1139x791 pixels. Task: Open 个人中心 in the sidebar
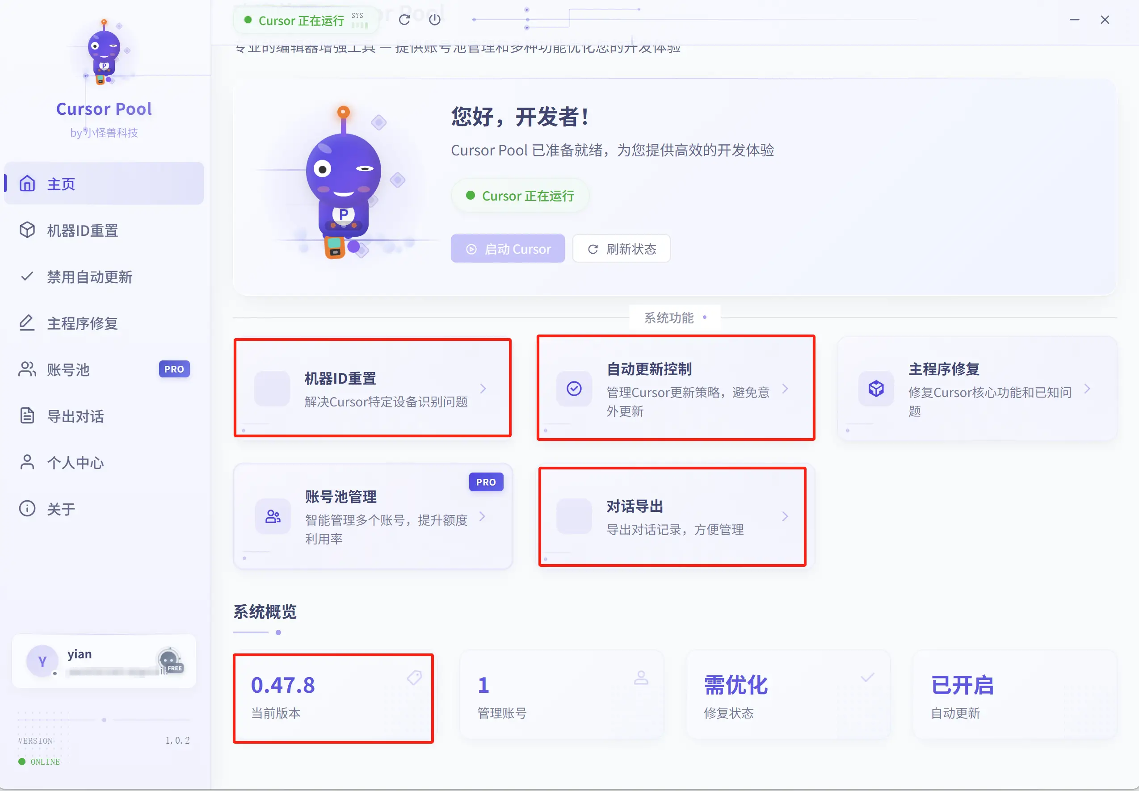click(104, 462)
